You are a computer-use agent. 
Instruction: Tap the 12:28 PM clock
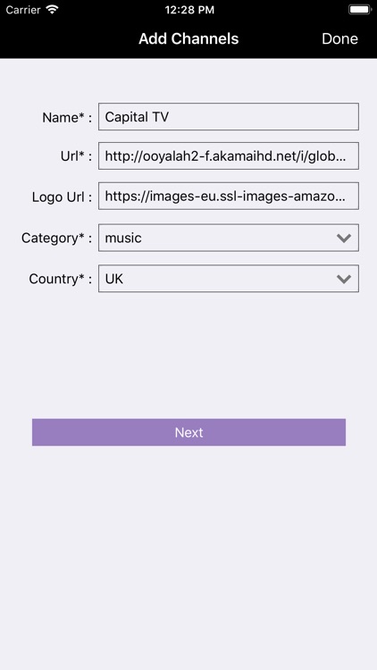[x=189, y=10]
